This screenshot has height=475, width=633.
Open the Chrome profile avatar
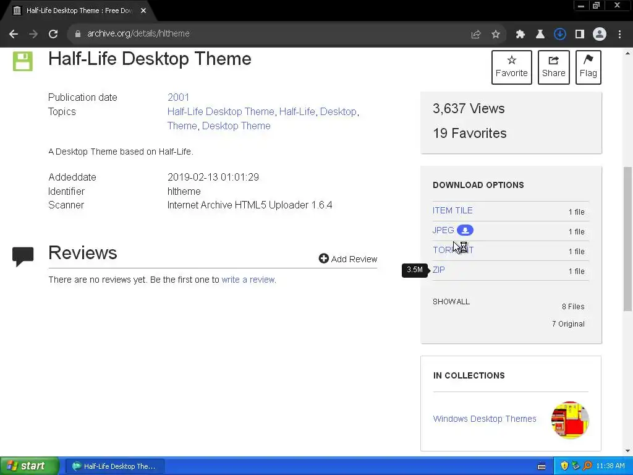(x=600, y=35)
